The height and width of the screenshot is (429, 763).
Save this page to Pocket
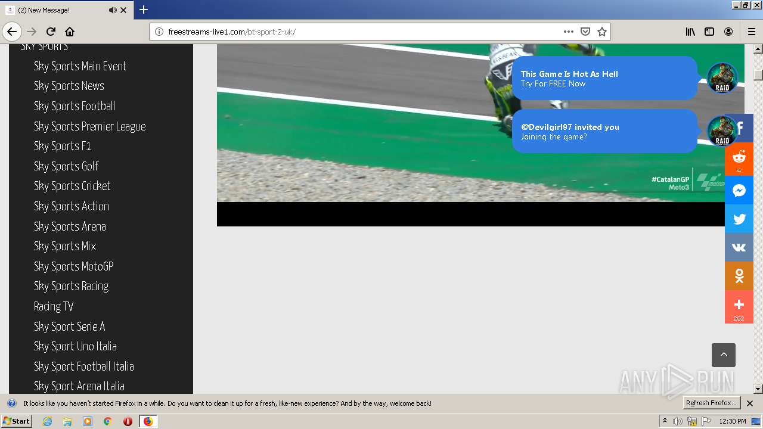[x=585, y=32]
